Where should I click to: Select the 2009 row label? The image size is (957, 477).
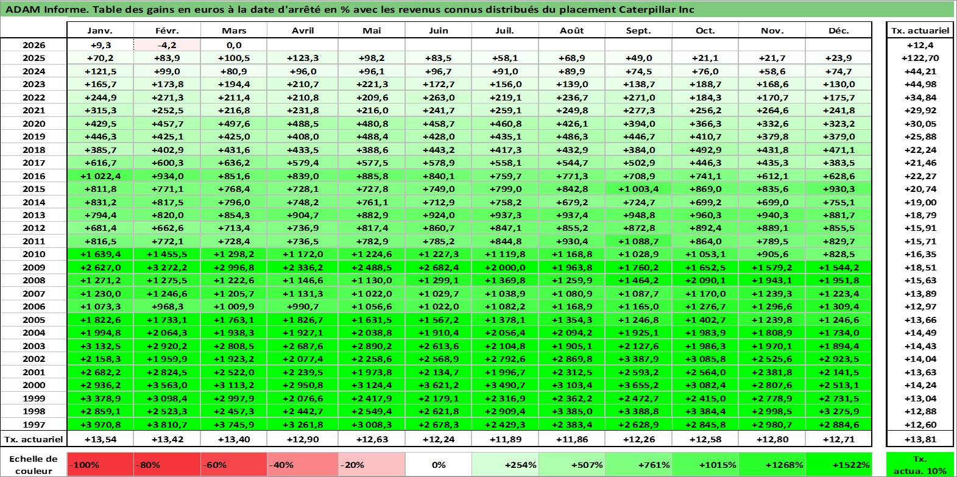34,267
